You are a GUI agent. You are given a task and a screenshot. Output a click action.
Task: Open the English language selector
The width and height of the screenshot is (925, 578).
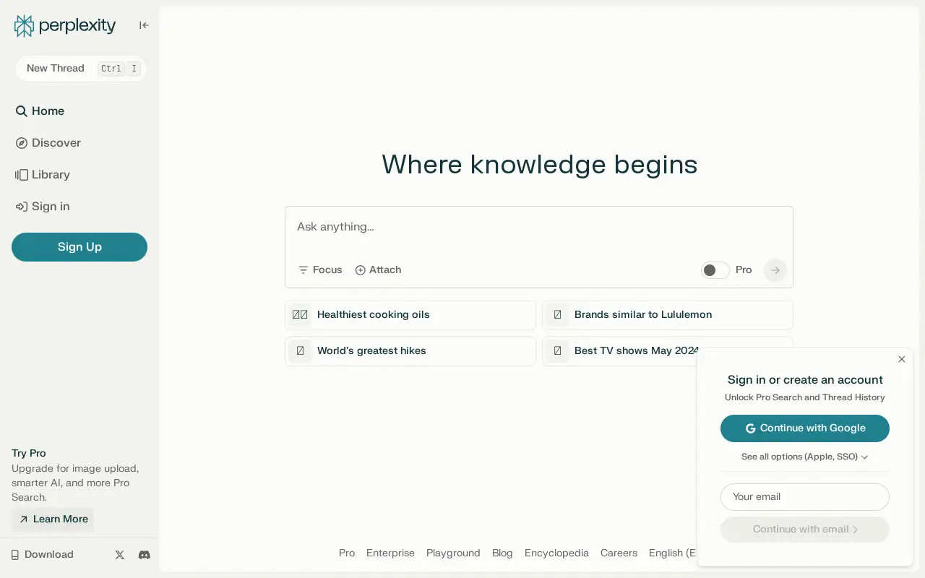[x=673, y=553]
